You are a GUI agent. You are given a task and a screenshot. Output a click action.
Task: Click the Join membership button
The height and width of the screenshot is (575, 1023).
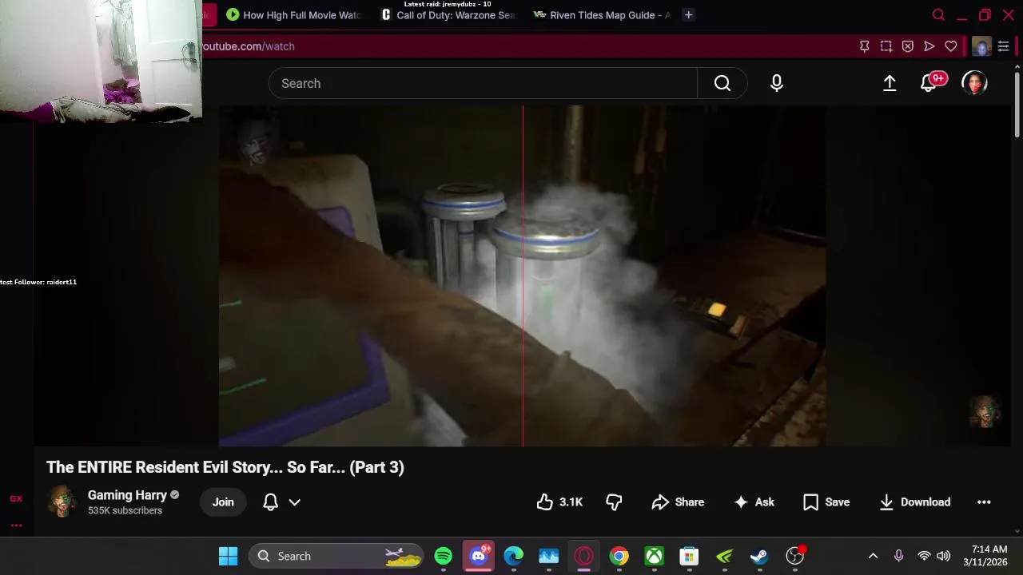click(223, 502)
